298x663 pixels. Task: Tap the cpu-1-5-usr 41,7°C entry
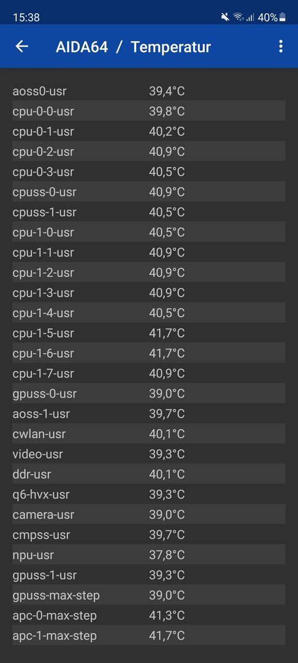point(149,333)
